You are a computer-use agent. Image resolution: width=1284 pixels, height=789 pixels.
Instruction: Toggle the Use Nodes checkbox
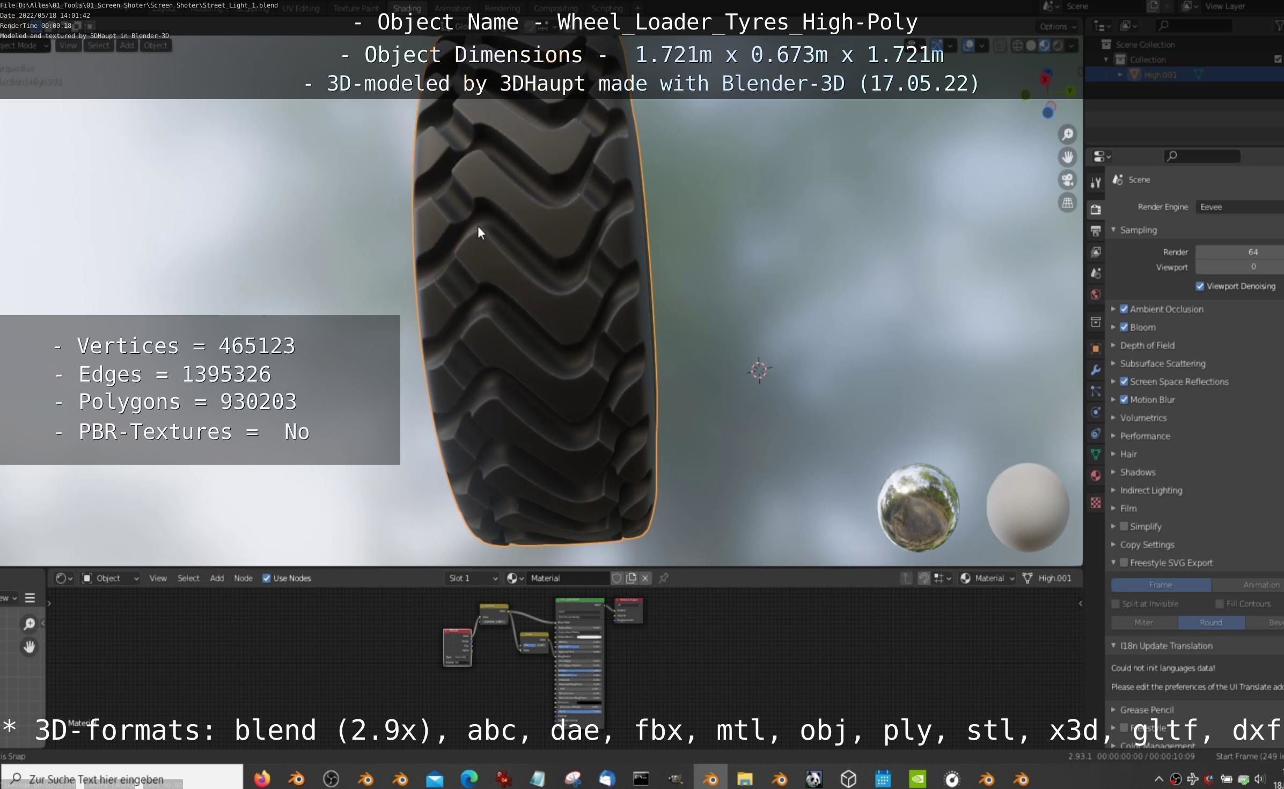coord(266,578)
